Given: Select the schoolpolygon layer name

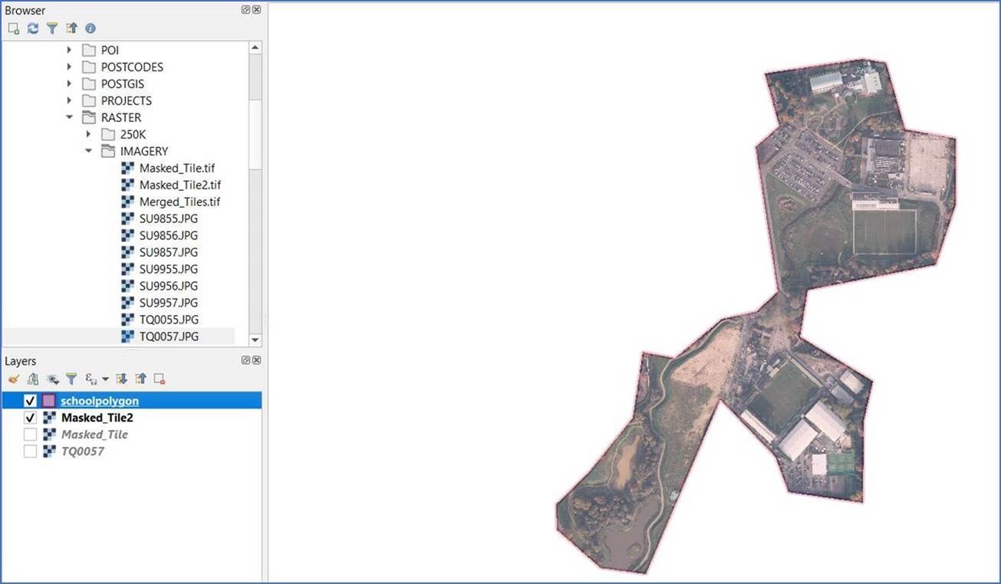Looking at the screenshot, I should coord(100,401).
